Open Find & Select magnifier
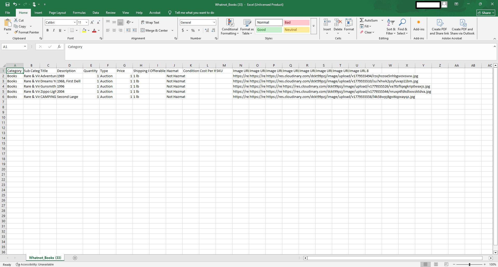Image resolution: width=498 pixels, height=267 pixels. [x=402, y=27]
